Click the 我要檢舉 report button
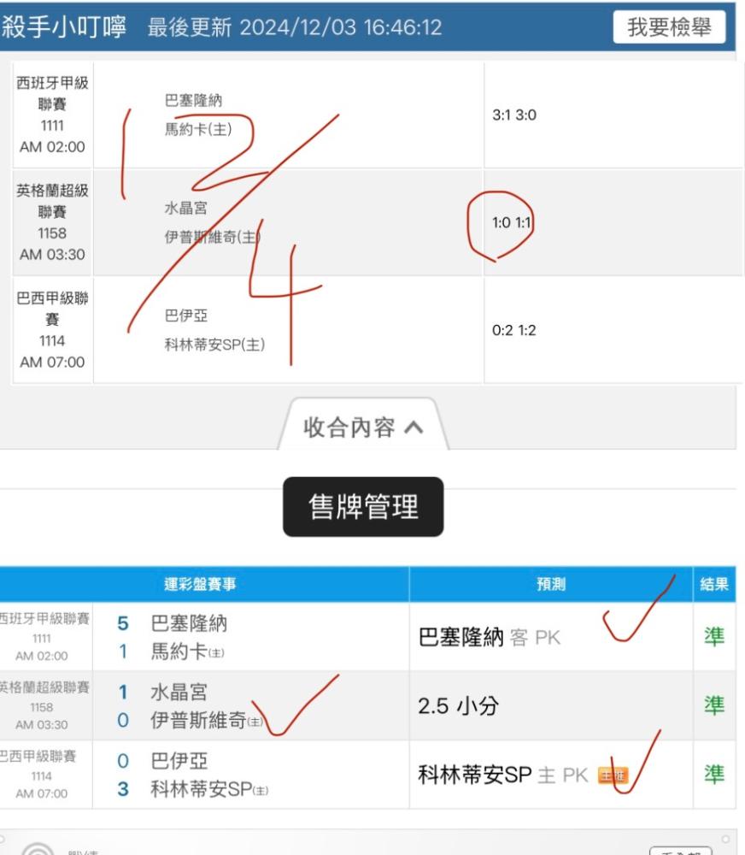Viewport: 745px width, 855px height. pos(669,27)
